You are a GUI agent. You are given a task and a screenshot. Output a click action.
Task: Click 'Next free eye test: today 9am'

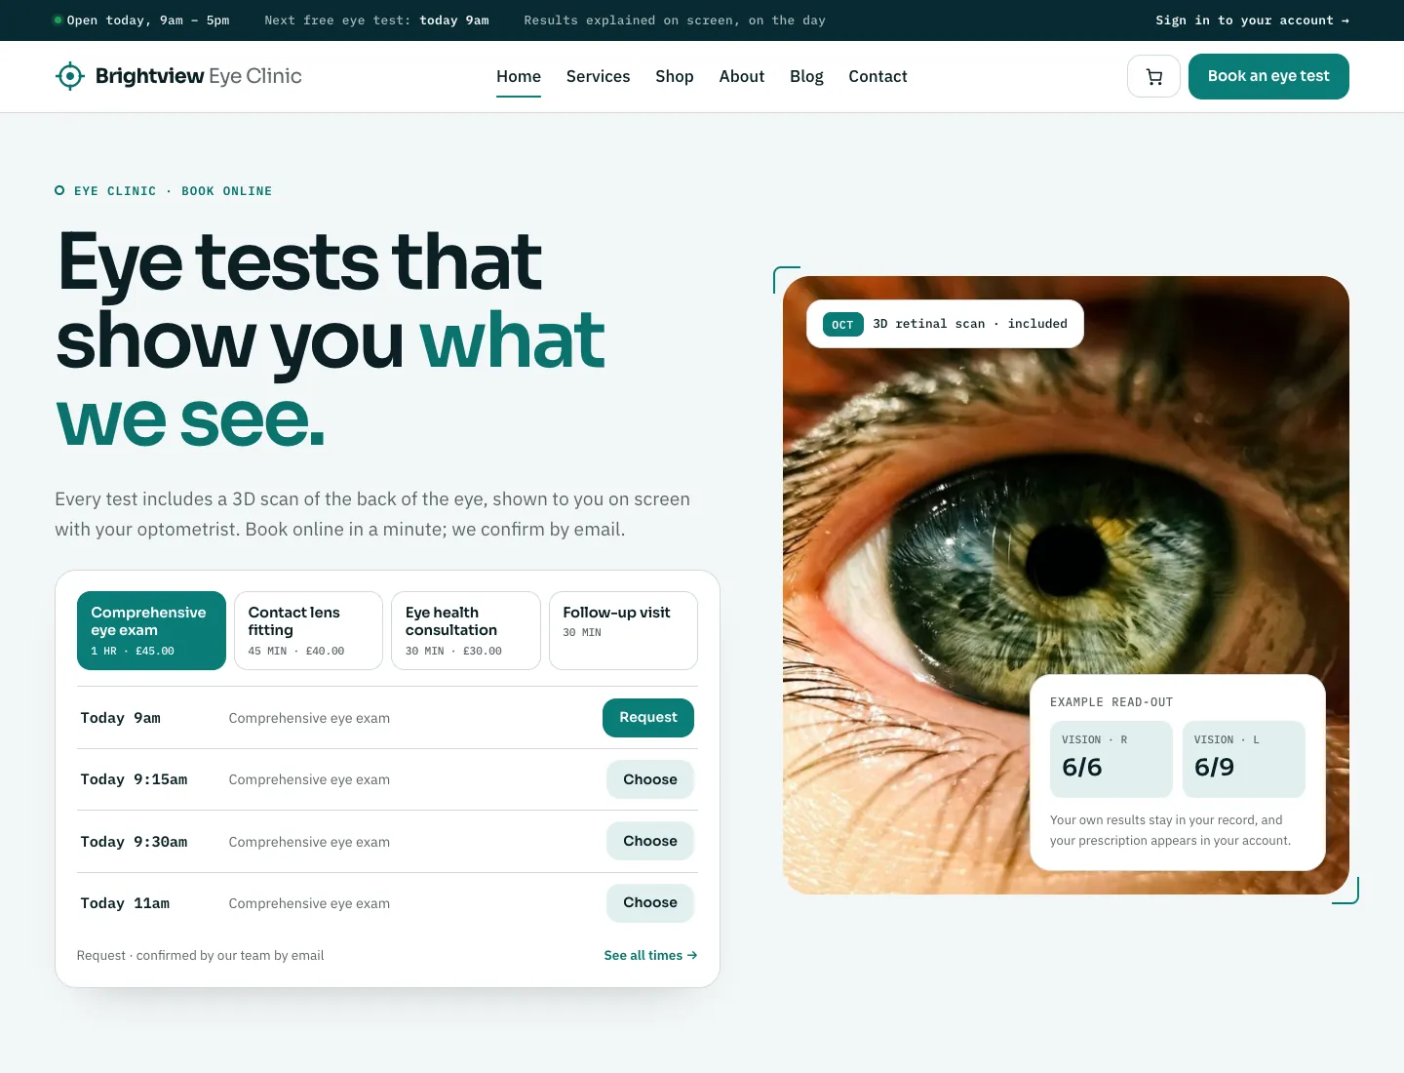tap(376, 20)
